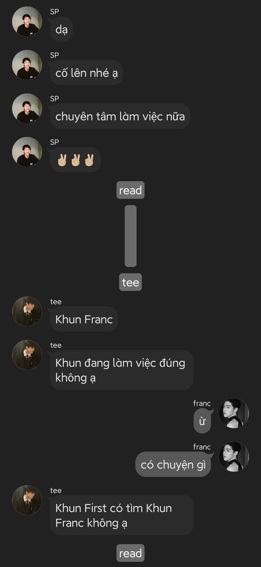Tap SP's avatar beside 'chuyên tâm làm việc nữa'

(27, 108)
